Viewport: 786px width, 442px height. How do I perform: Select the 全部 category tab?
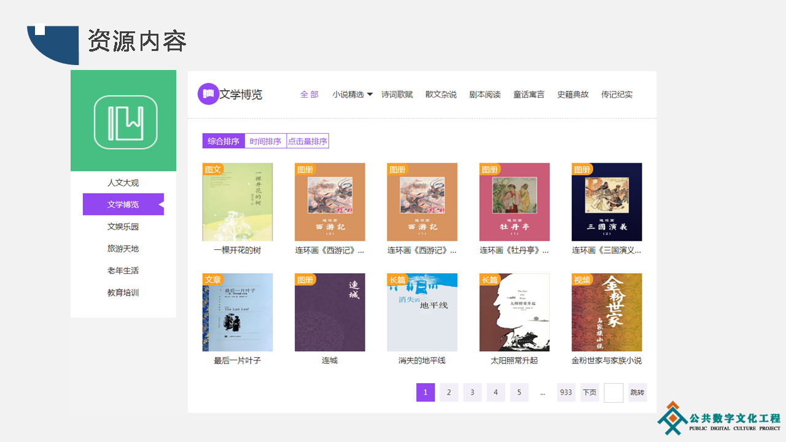point(309,95)
